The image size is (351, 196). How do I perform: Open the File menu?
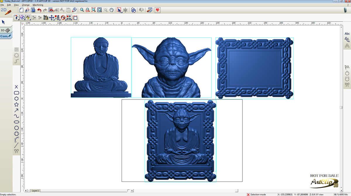coord(2,5)
